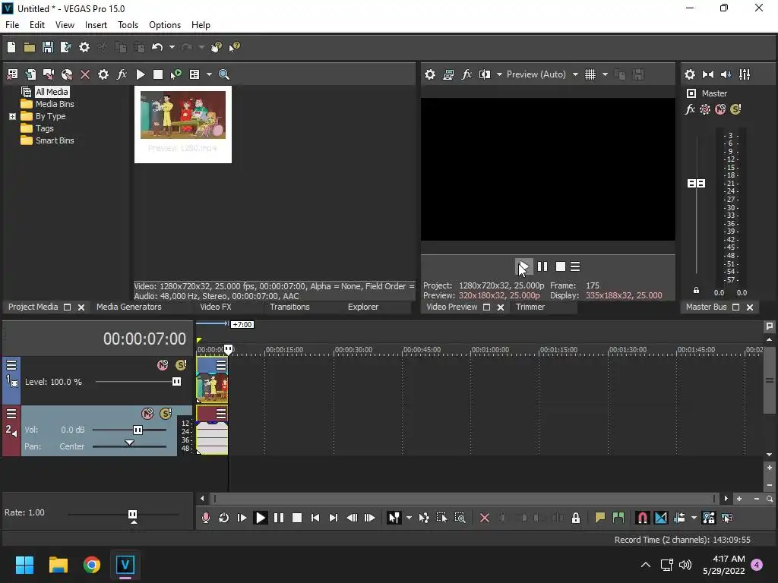
Task: Open the Undo history dropdown arrow
Action: [x=172, y=47]
